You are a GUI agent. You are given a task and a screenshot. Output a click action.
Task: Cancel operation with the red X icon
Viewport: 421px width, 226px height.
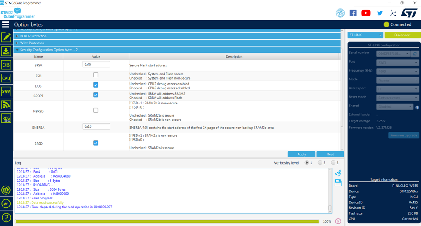(x=338, y=221)
